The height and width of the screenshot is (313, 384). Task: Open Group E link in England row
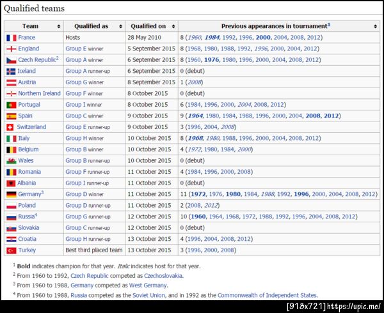(76, 49)
